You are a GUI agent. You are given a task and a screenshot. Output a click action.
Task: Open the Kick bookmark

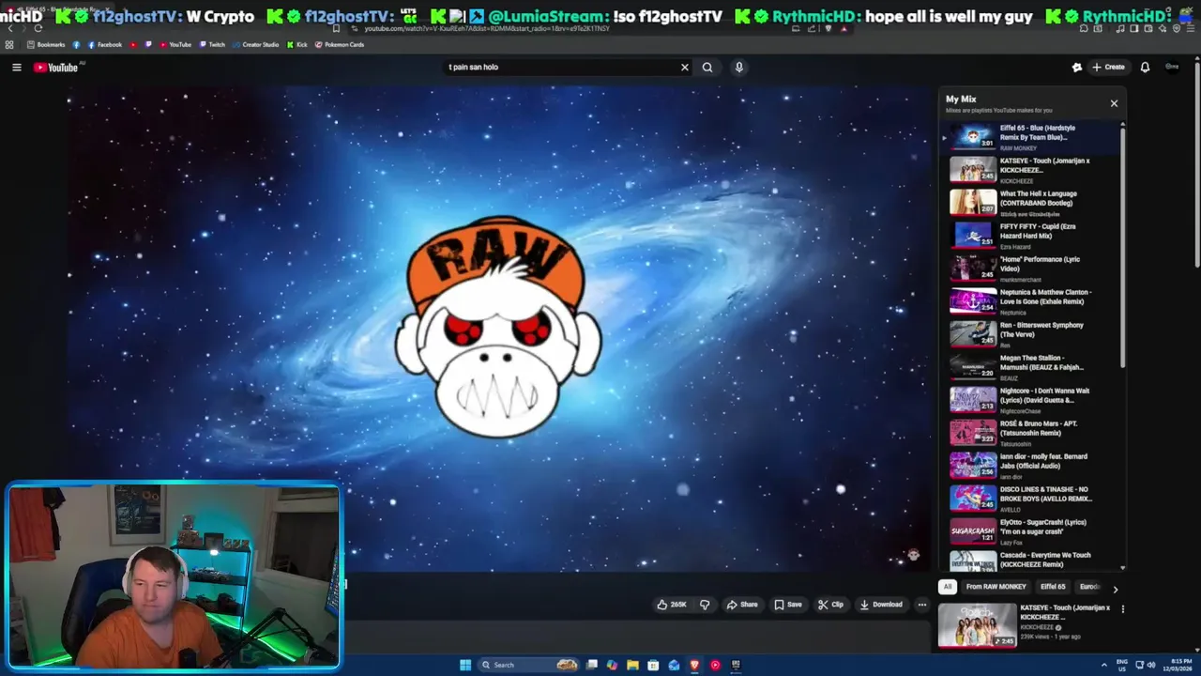296,44
